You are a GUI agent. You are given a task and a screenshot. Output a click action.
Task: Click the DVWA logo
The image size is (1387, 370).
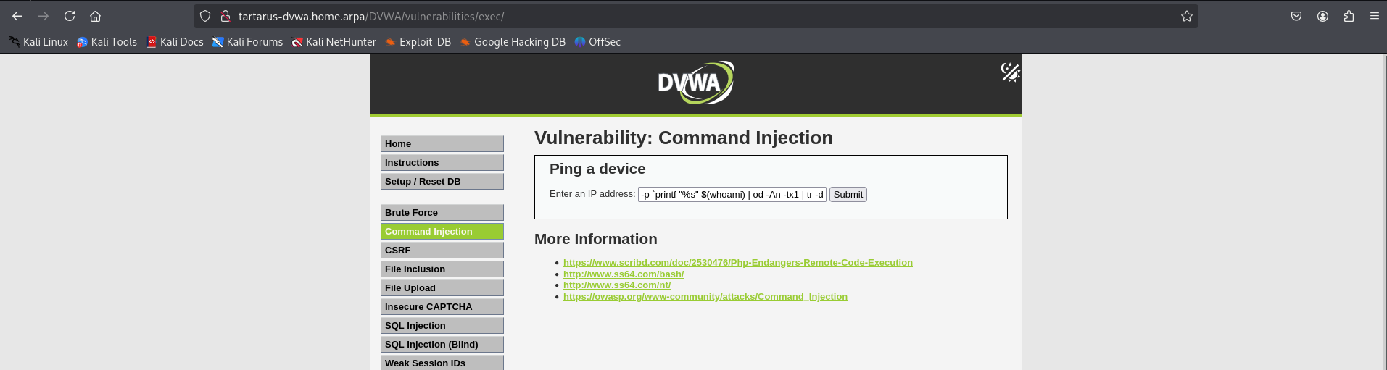click(695, 83)
